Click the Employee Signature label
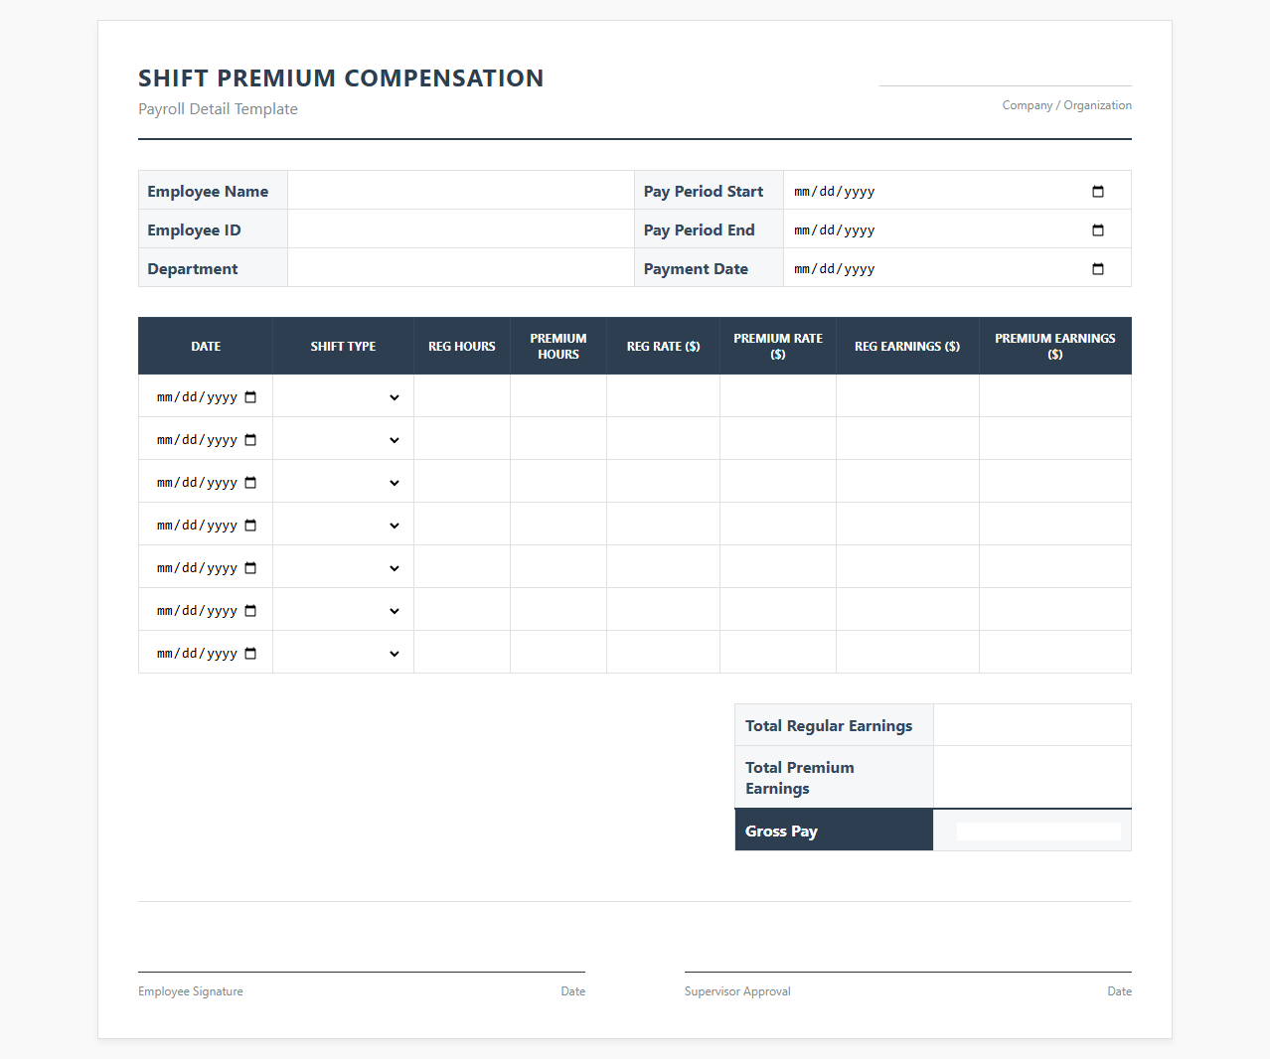This screenshot has height=1059, width=1270. [191, 991]
